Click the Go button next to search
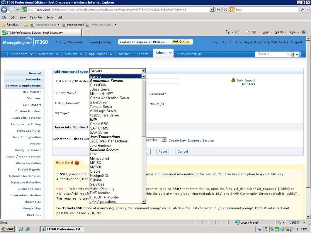 (296, 54)
